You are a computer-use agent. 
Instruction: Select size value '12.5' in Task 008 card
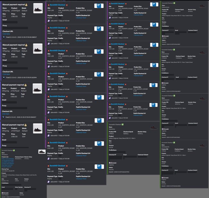[x=4, y=16]
